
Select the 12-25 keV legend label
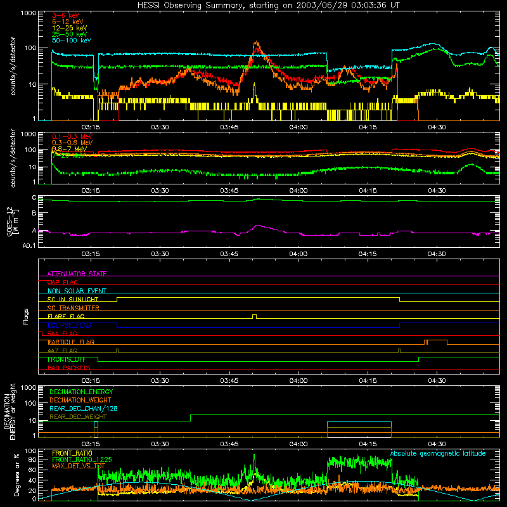pos(70,28)
